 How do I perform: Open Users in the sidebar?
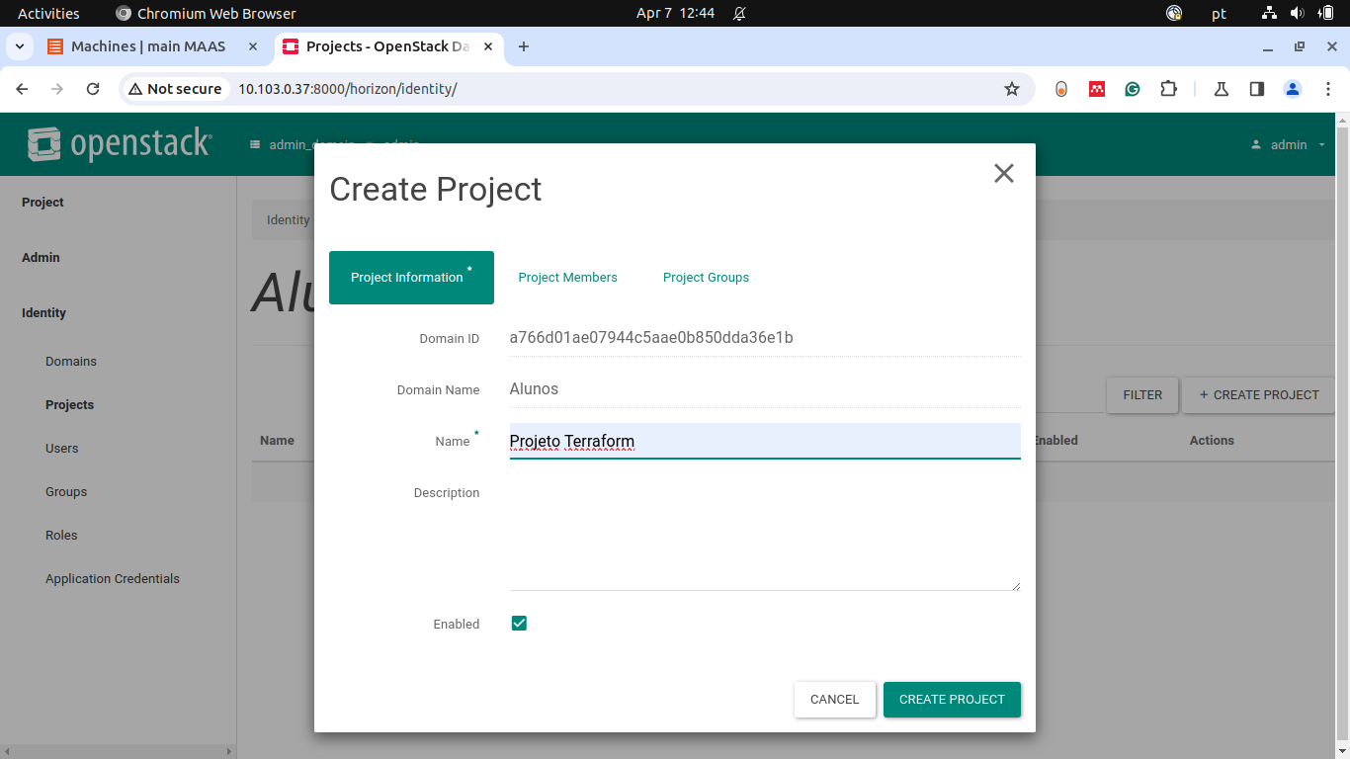coord(61,448)
